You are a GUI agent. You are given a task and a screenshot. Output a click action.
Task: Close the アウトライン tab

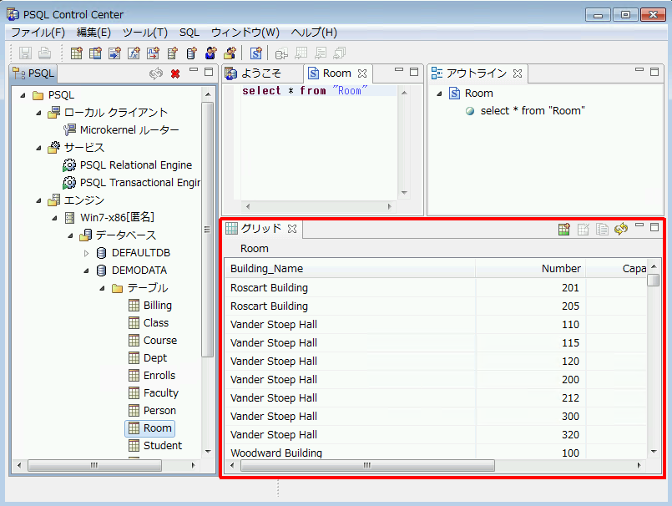coord(518,73)
